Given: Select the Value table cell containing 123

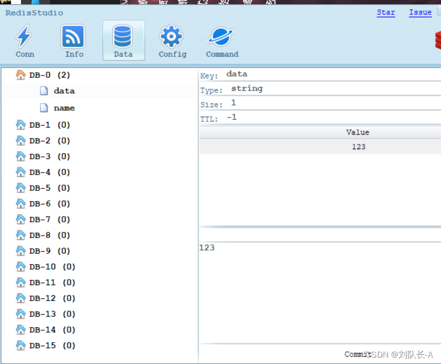Looking at the screenshot, I should click(x=359, y=147).
